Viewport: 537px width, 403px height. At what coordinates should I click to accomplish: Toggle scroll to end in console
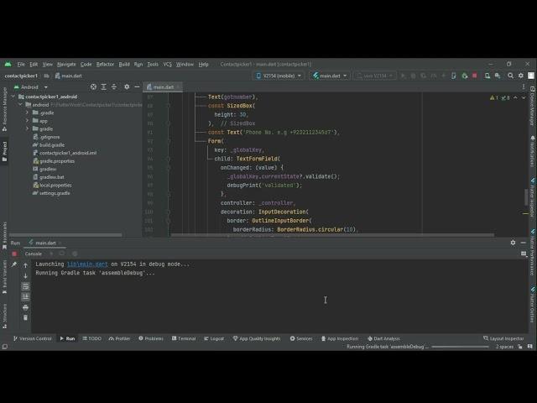click(25, 296)
